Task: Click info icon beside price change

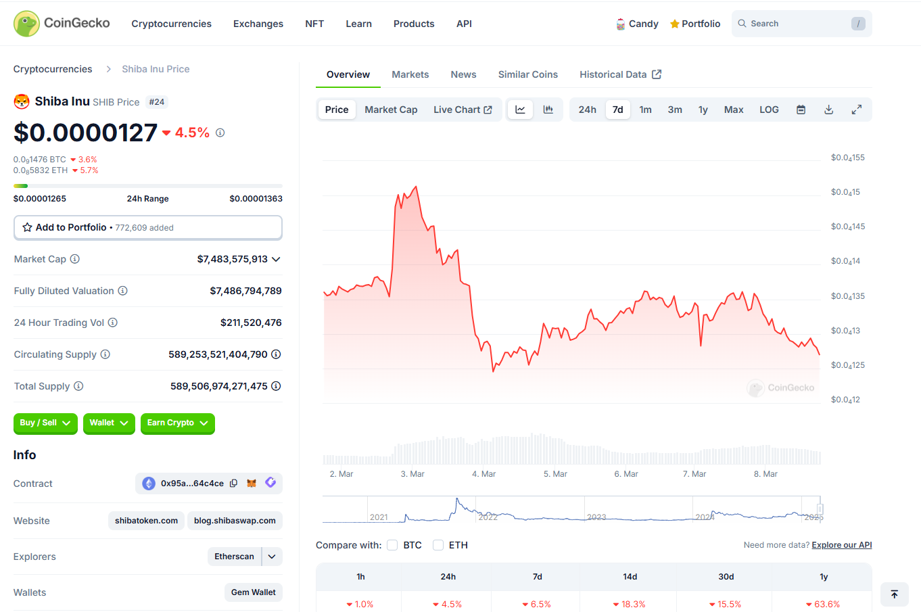Action: 220,133
